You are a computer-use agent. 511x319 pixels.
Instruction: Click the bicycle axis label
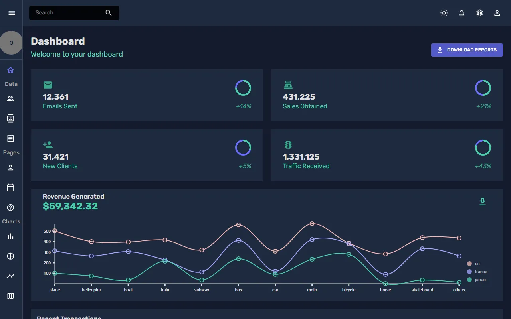[x=349, y=290]
